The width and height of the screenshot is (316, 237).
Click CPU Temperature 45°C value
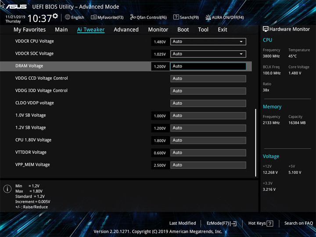(292, 56)
